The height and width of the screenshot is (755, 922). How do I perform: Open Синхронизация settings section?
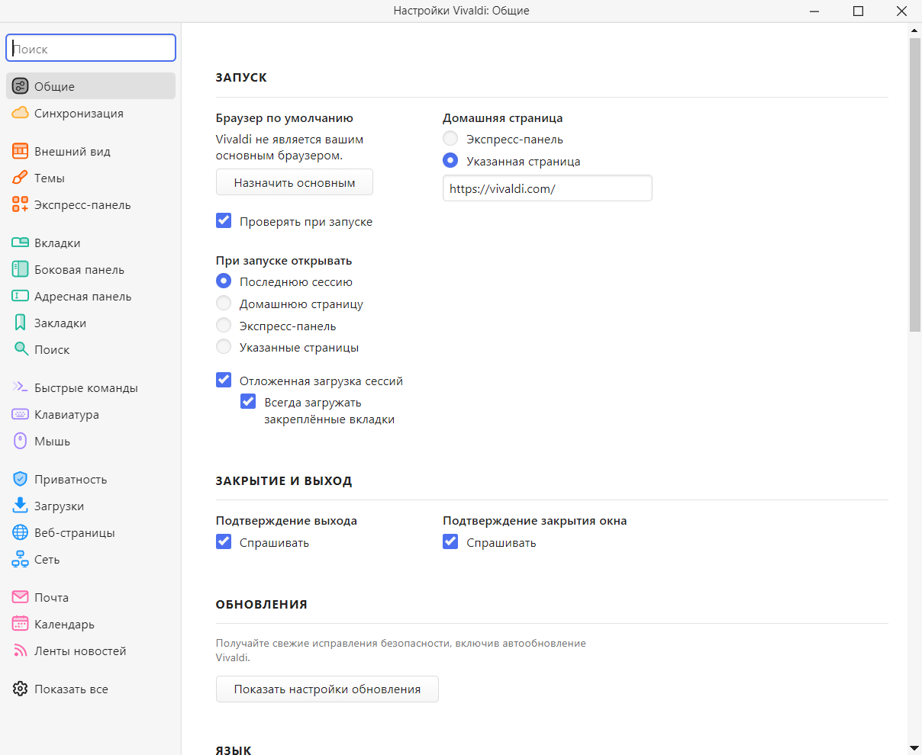(79, 113)
